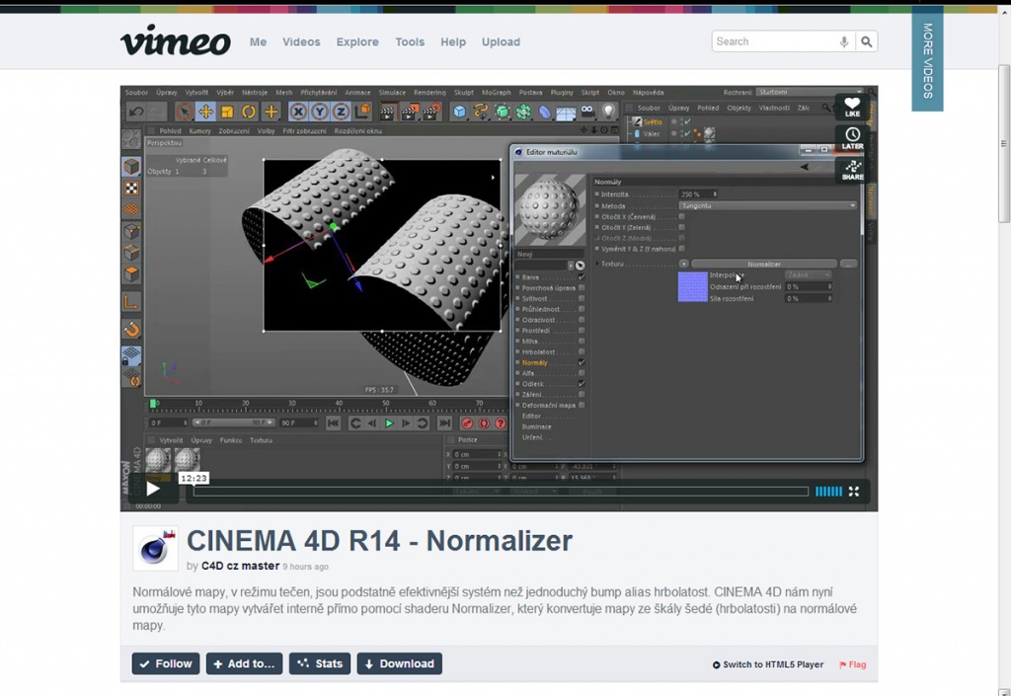Click the make editable cube icon in sidebar
The image size is (1011, 696).
pyautogui.click(x=131, y=166)
